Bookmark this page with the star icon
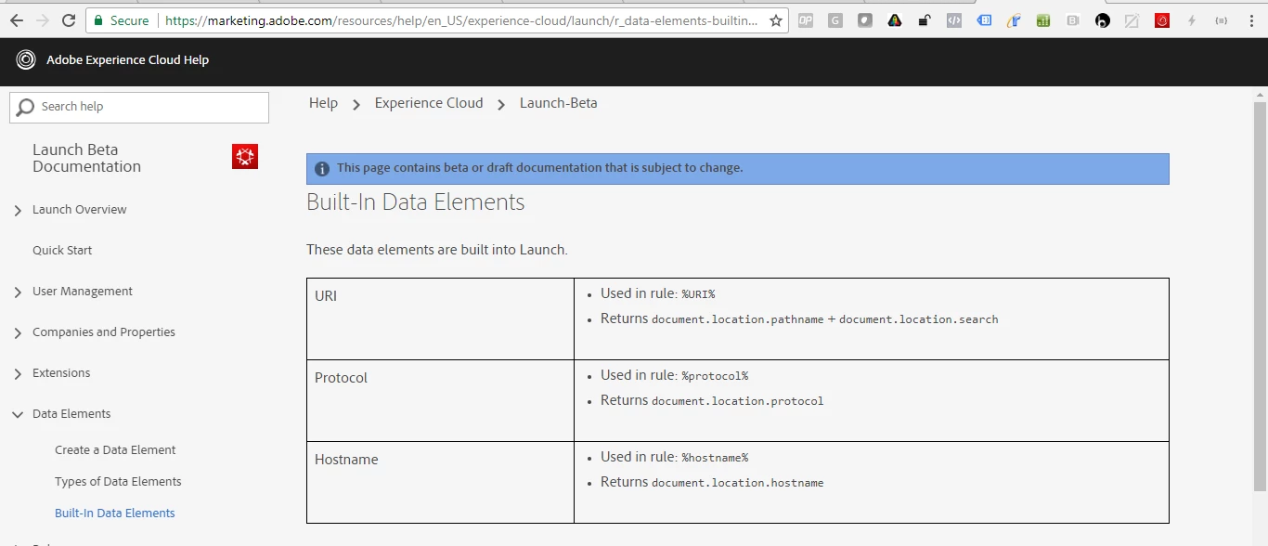The height and width of the screenshot is (546, 1268). coord(776,20)
